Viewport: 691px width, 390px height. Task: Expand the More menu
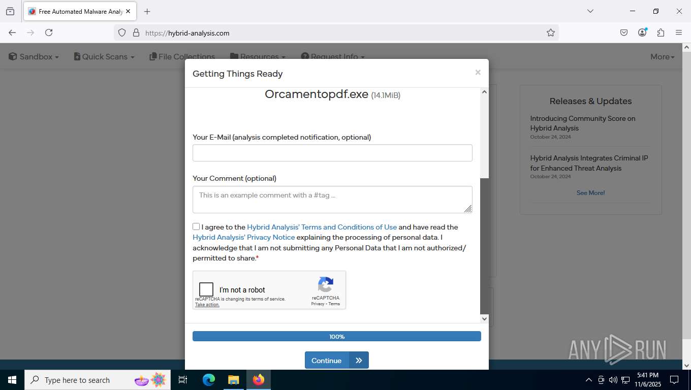click(x=663, y=56)
